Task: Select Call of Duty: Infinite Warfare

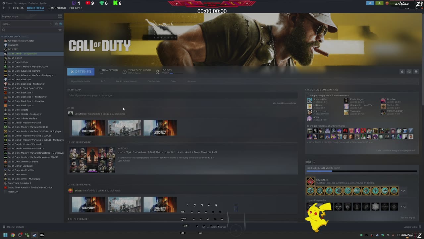Action: click(x=22, y=119)
